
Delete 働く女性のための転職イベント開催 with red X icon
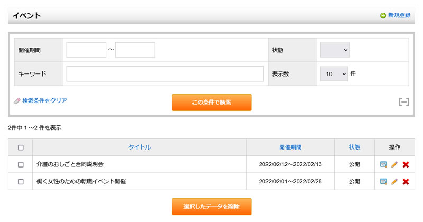(x=406, y=181)
